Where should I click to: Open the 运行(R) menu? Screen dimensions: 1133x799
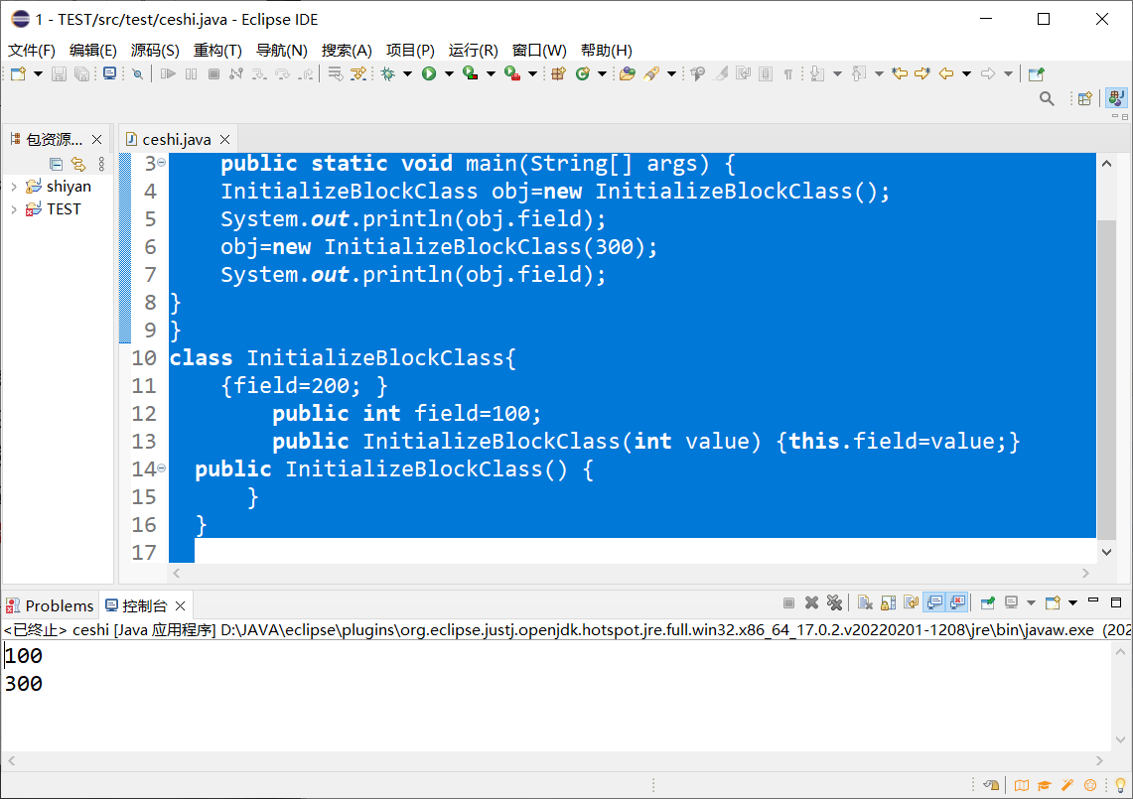pos(474,51)
